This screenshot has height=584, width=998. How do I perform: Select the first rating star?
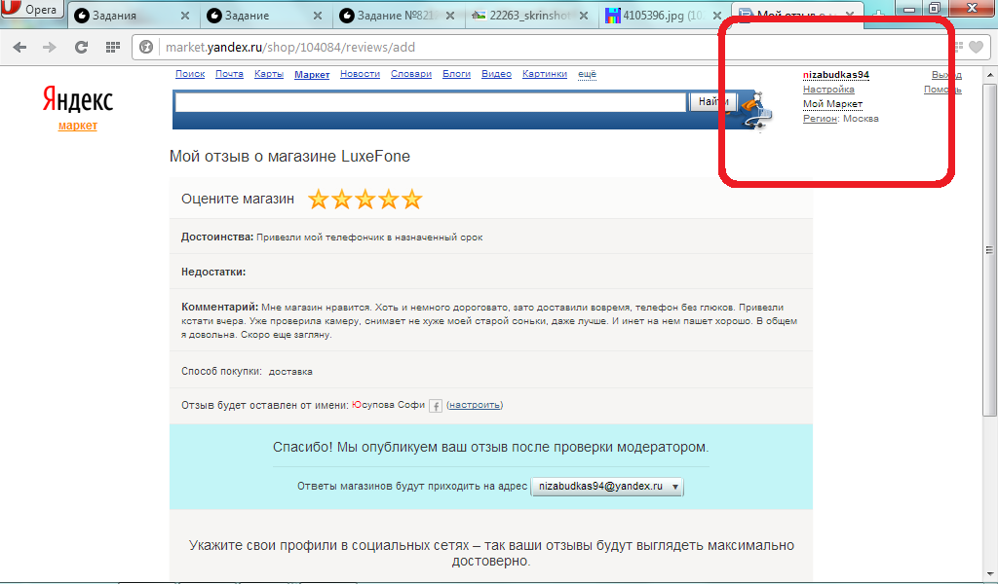click(319, 199)
